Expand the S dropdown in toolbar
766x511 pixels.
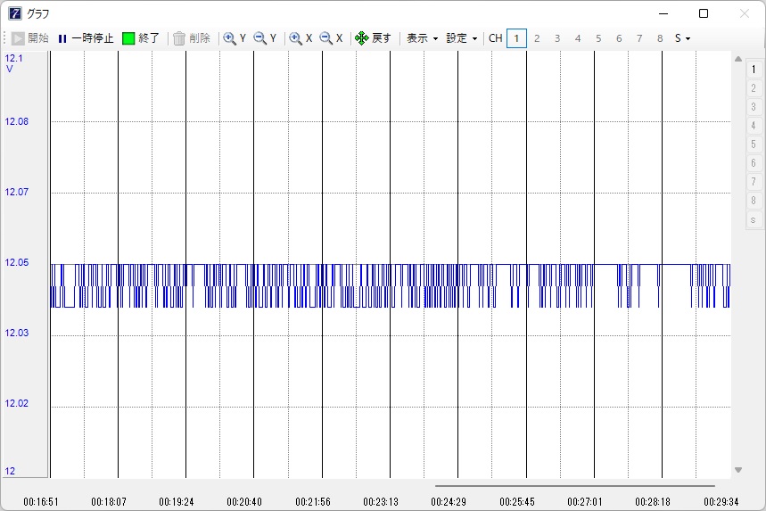click(682, 38)
